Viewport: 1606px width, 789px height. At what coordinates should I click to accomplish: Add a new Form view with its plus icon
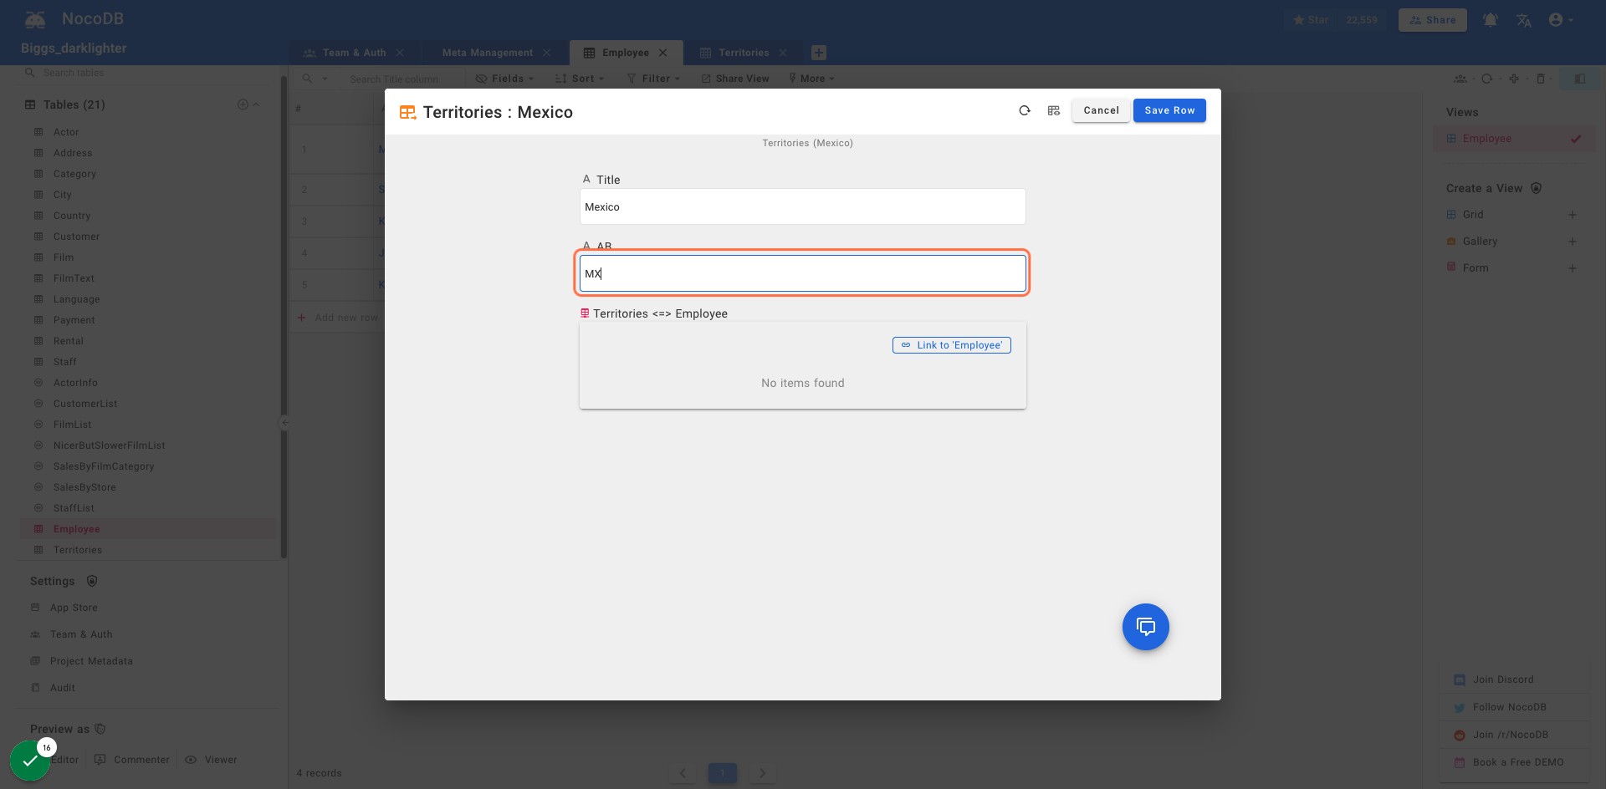pyautogui.click(x=1573, y=268)
